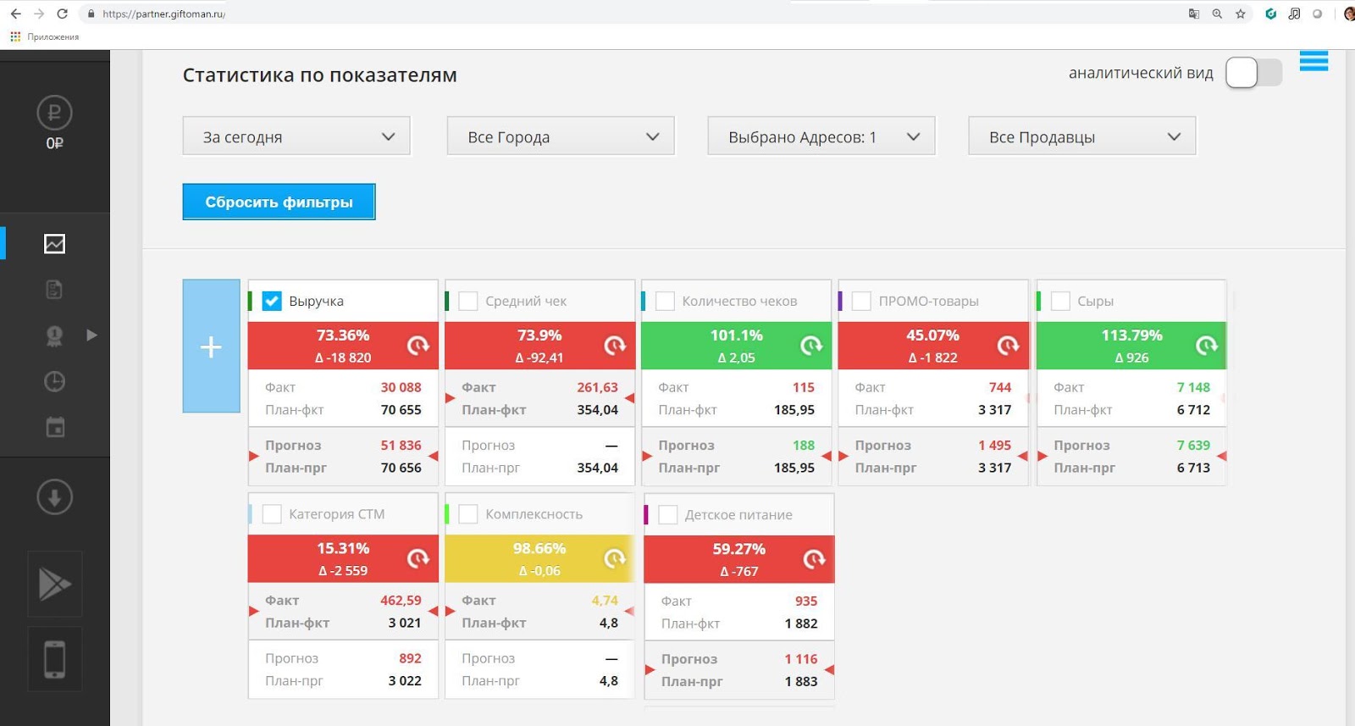The image size is (1355, 726).
Task: Open the clock history icon in sidebar
Action: pos(54,381)
